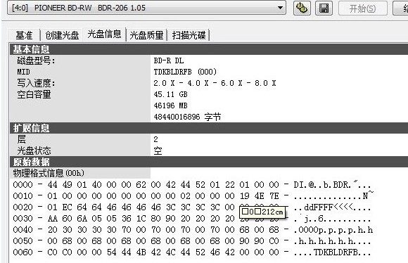Select hex row 0040
This screenshot has width=408, height=263.
pyautogui.click(x=192, y=230)
